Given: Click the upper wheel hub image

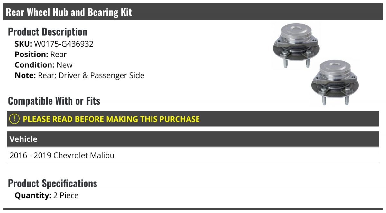Looking at the screenshot, I should click(295, 46).
